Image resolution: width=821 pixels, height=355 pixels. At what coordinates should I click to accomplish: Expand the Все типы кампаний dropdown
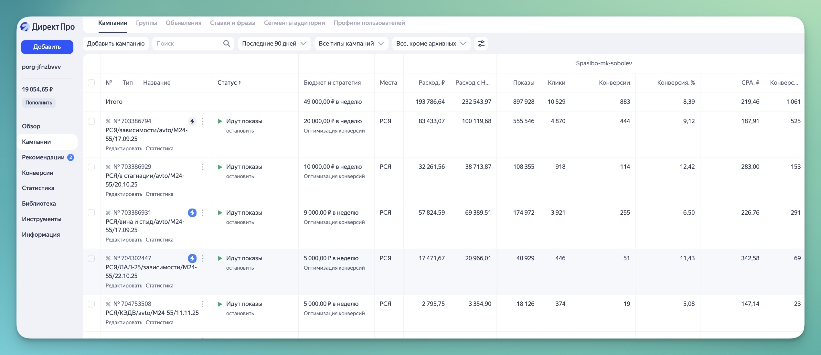351,44
